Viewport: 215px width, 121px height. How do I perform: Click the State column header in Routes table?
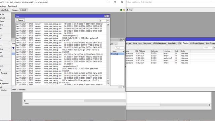point(185,51)
